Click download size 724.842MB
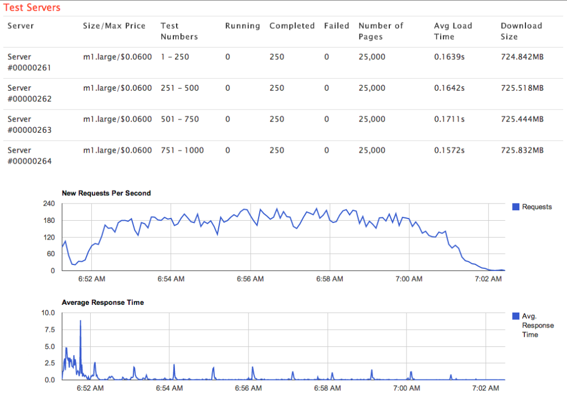The height and width of the screenshot is (395, 567). point(522,57)
